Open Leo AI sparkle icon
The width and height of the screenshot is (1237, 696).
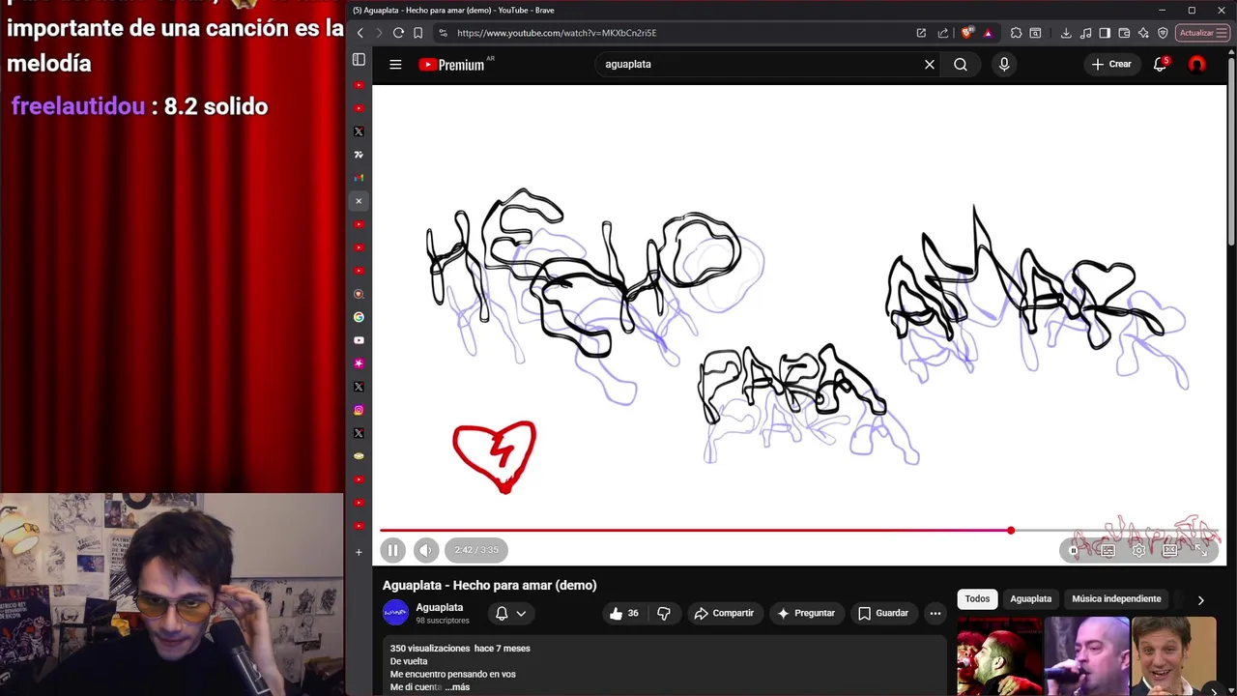point(1143,33)
